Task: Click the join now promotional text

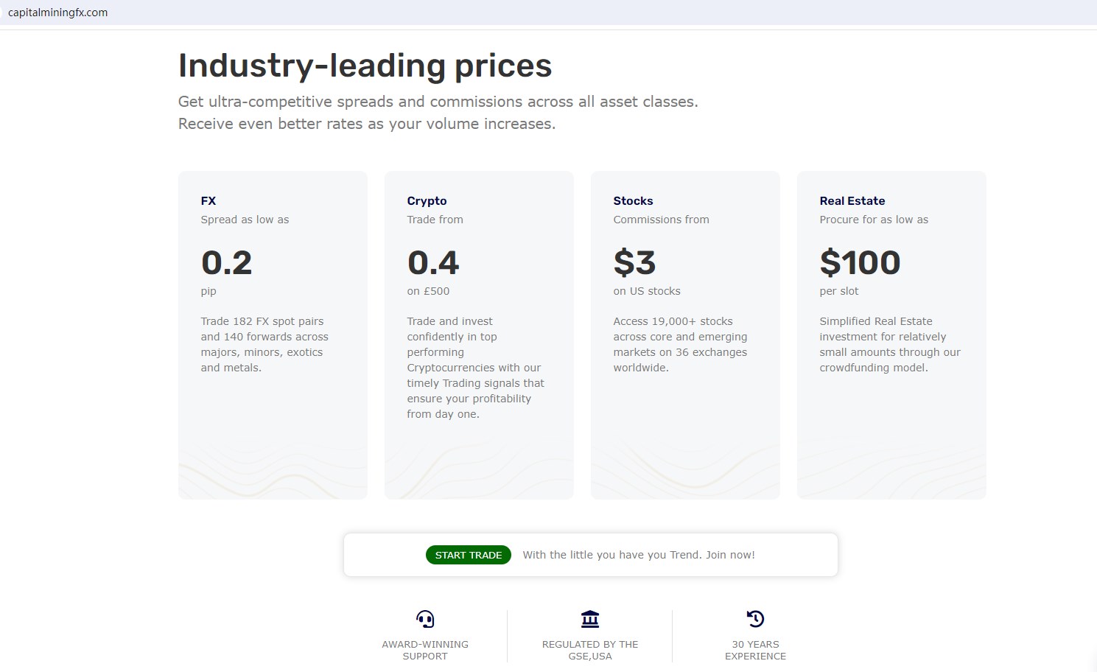Action: click(x=639, y=554)
